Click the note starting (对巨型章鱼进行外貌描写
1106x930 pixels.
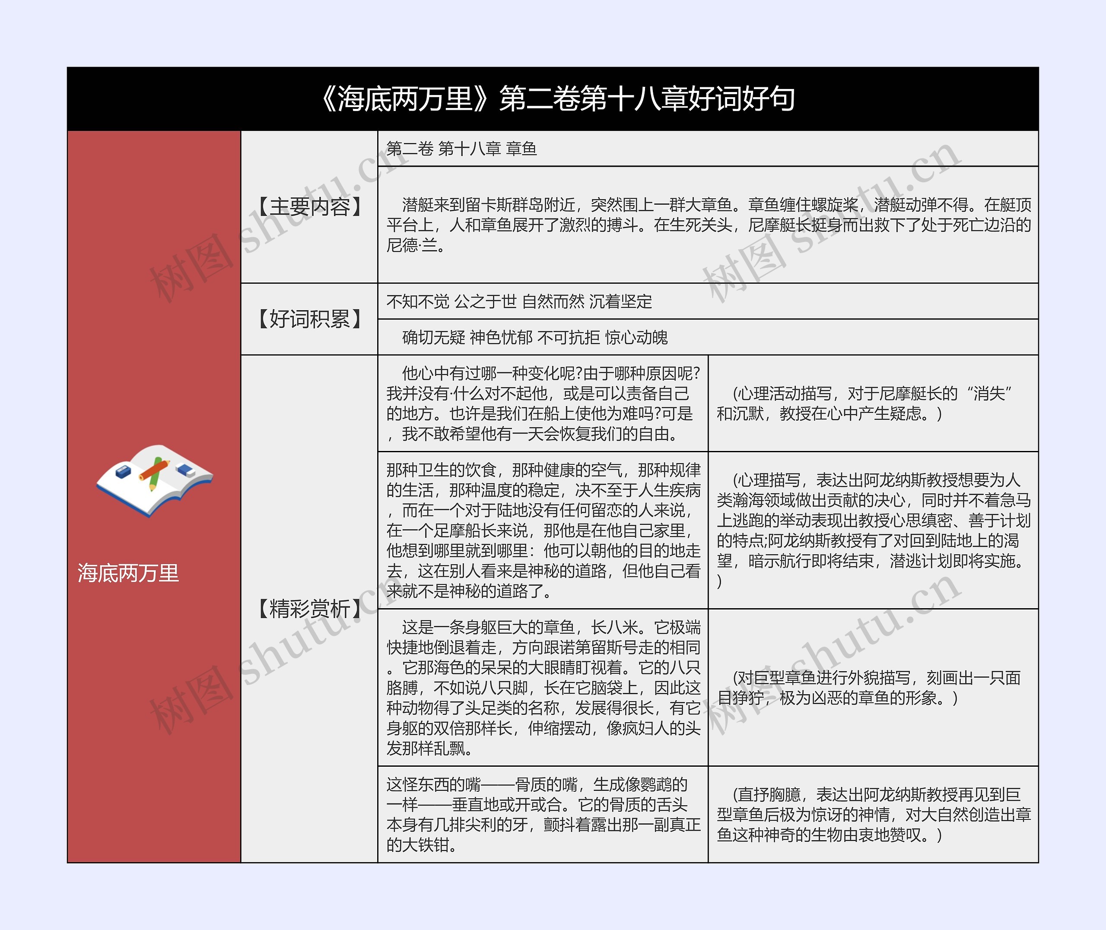[x=873, y=688]
